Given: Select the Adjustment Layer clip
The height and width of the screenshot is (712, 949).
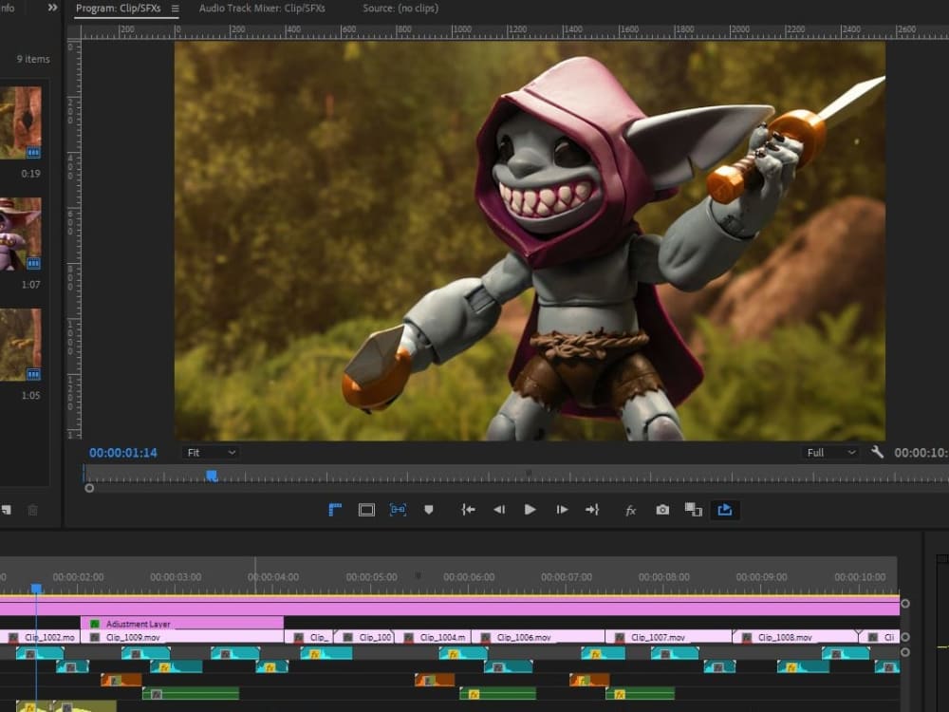Looking at the screenshot, I should (x=182, y=623).
